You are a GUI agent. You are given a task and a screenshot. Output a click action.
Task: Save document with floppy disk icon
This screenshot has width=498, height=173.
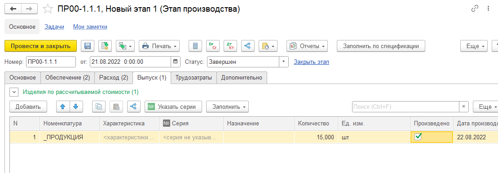(x=87, y=46)
